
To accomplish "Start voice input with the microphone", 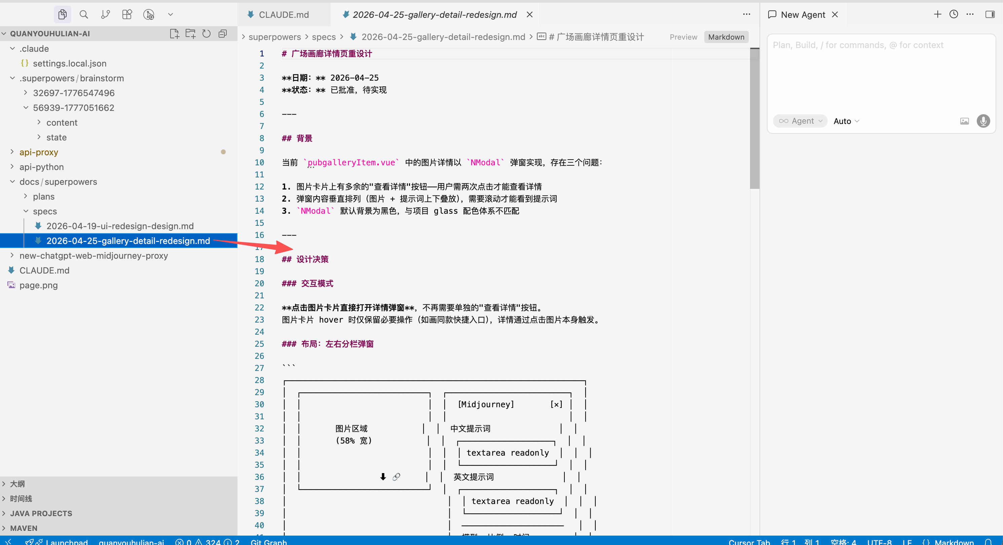I will click(x=983, y=121).
